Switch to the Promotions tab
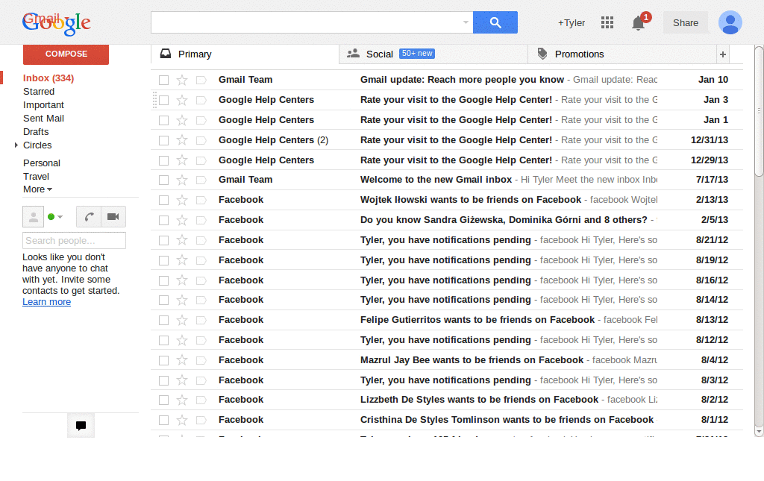The image size is (764, 481). tap(622, 54)
